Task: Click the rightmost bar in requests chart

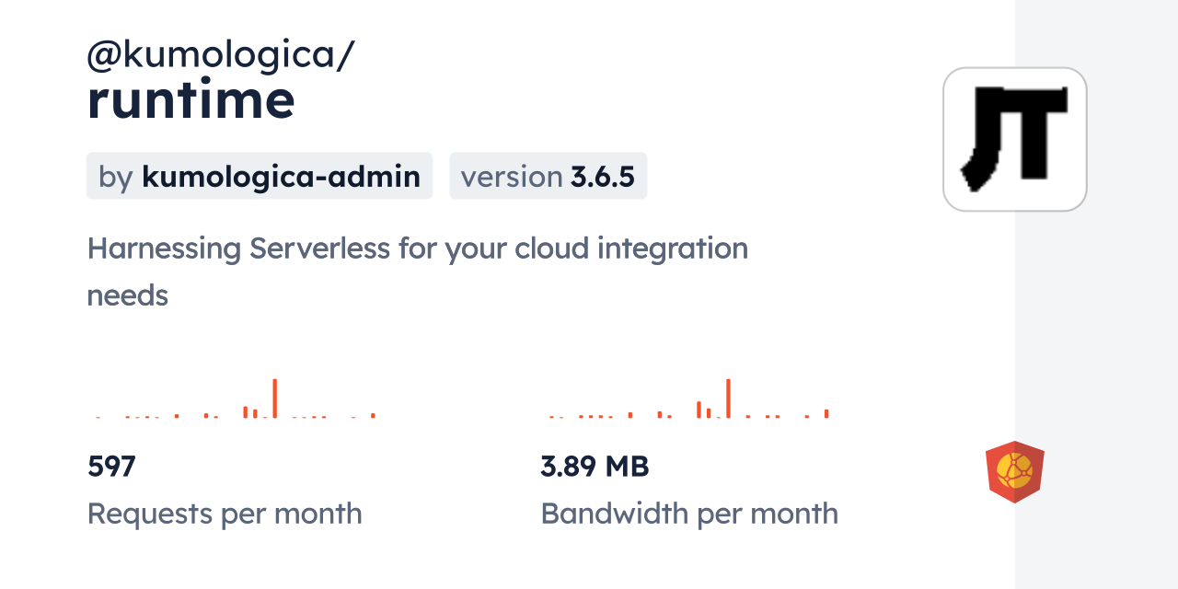Action: tap(373, 415)
